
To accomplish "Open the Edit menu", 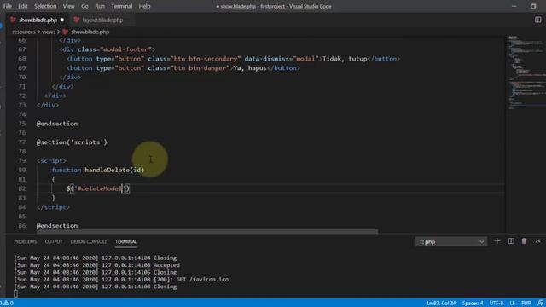I will point(23,6).
